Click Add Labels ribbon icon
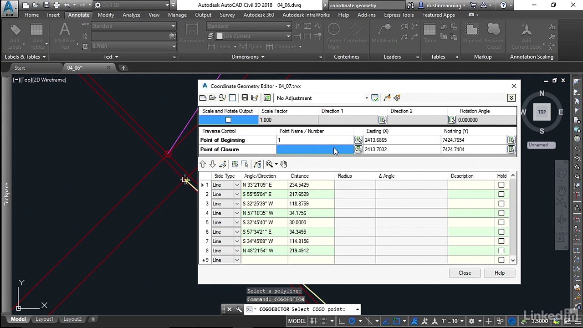This screenshot has width=583, height=328. tap(15, 36)
